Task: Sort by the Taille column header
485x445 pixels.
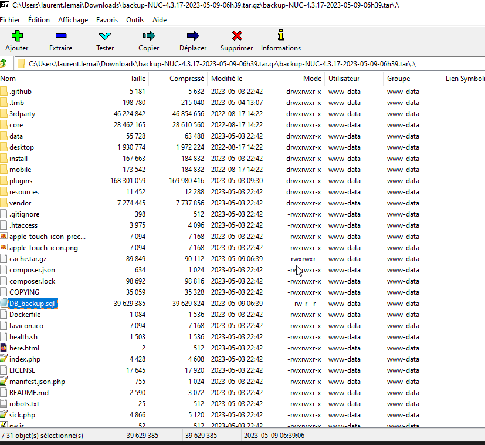Action: 137,79
